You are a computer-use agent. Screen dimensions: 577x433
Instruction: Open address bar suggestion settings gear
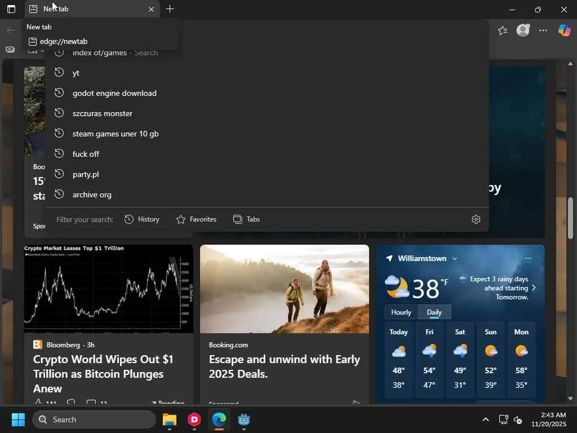476,219
